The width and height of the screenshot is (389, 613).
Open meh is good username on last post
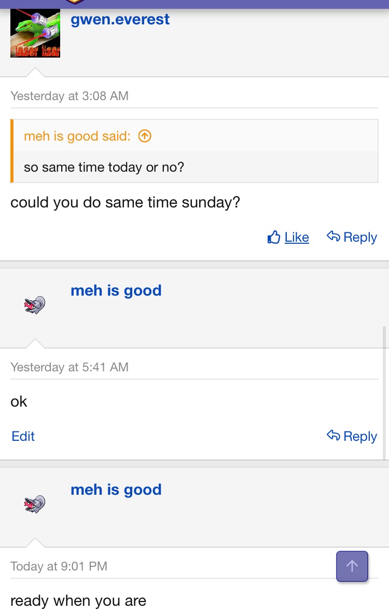point(116,490)
